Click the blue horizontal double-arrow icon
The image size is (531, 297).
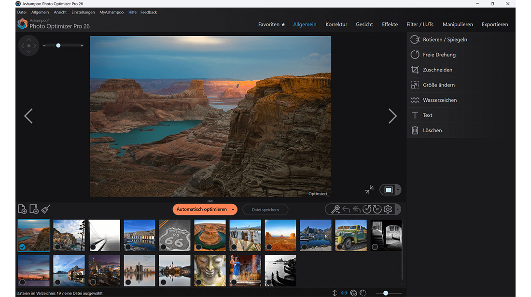coord(344,293)
